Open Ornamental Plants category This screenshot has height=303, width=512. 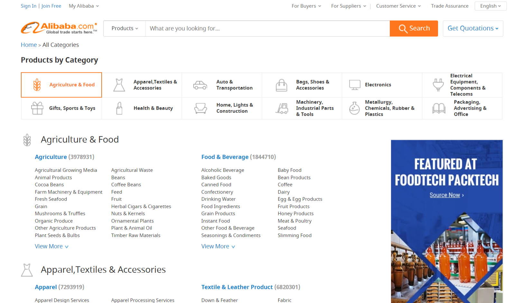click(133, 221)
